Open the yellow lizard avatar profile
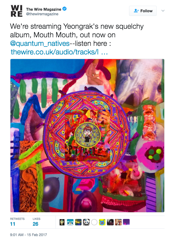This screenshot has height=237, width=175. tap(78, 222)
